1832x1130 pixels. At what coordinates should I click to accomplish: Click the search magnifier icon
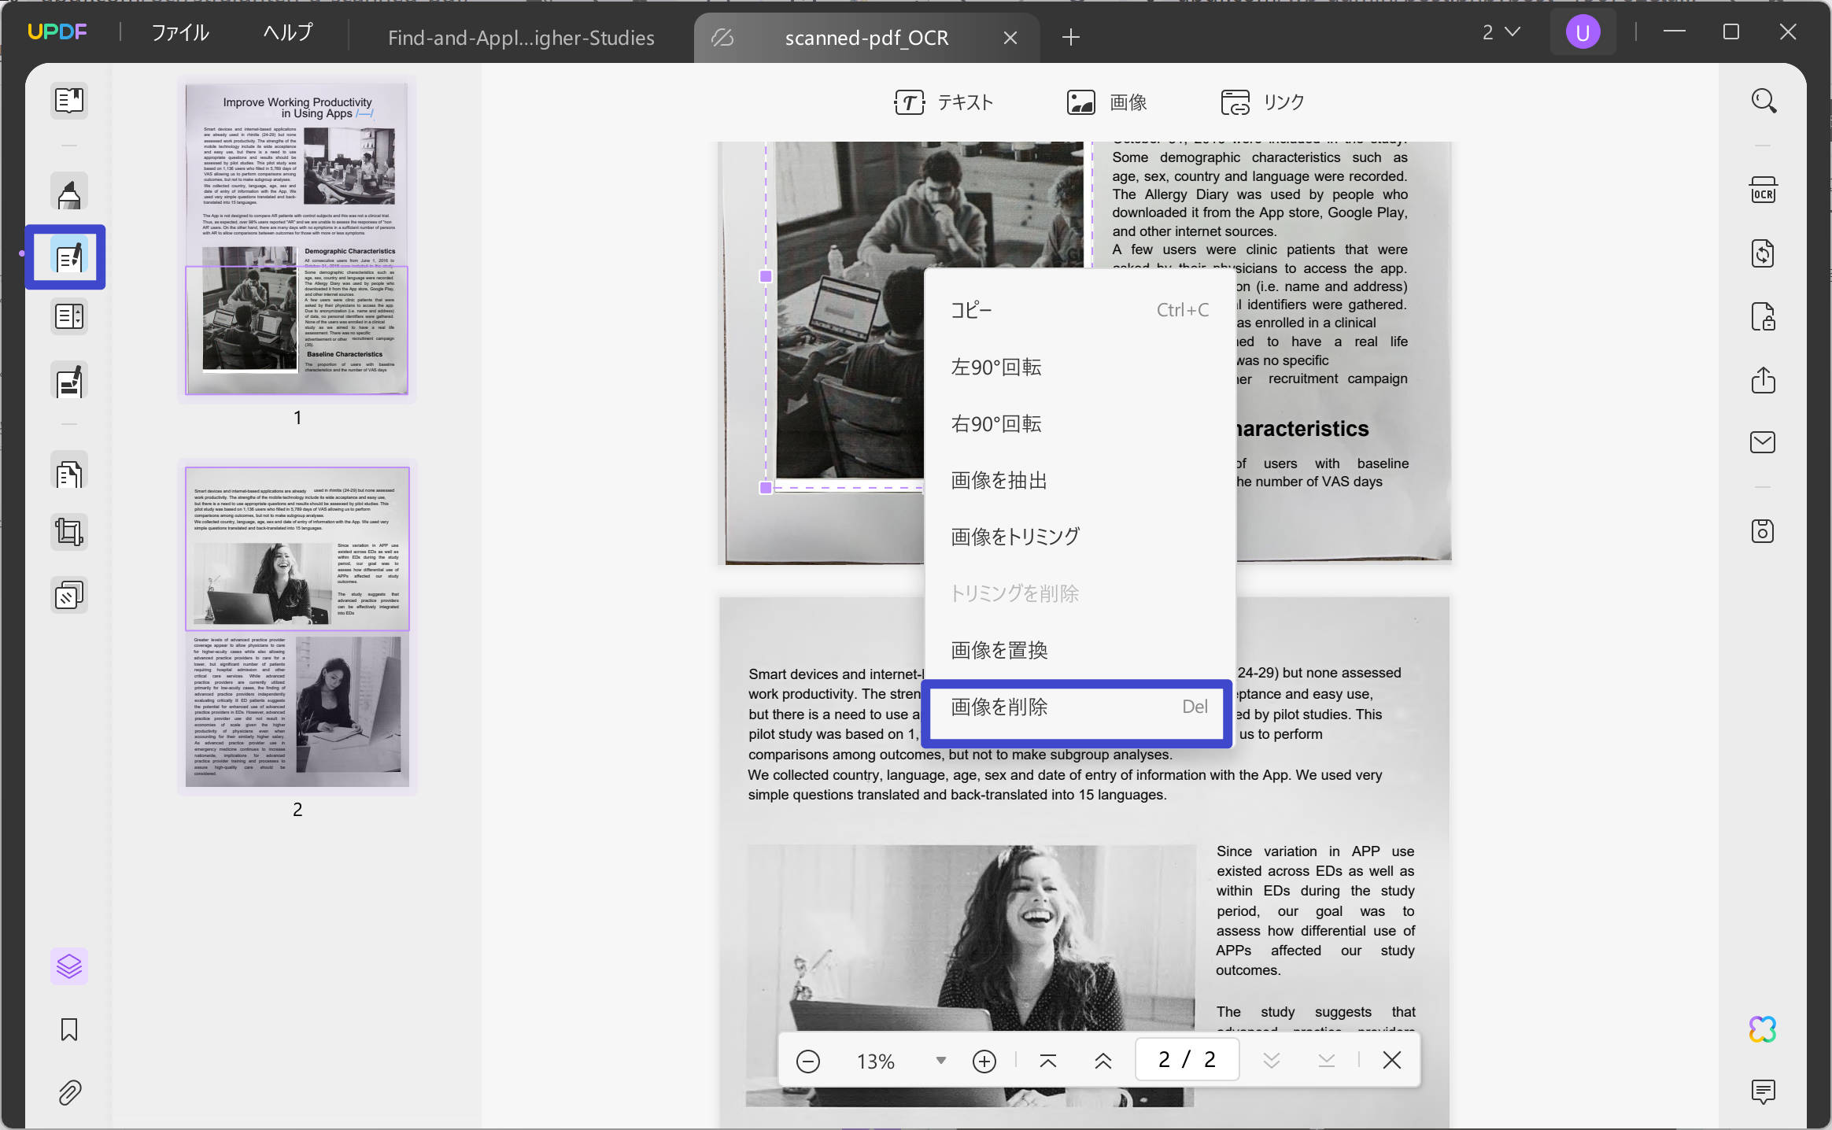[x=1763, y=102]
